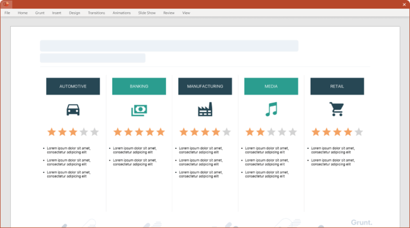Switch to the Grunt ribbon tab
This screenshot has width=410, height=228.
[x=40, y=13]
